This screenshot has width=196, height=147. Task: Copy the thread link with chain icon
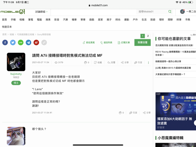point(44,42)
